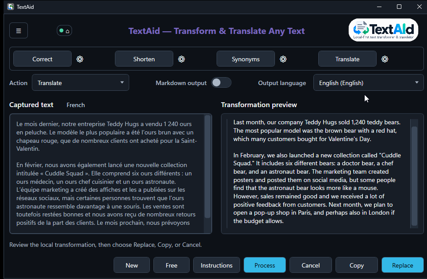Minimize the TextAid window
This screenshot has width=427, height=279.
coord(379,7)
